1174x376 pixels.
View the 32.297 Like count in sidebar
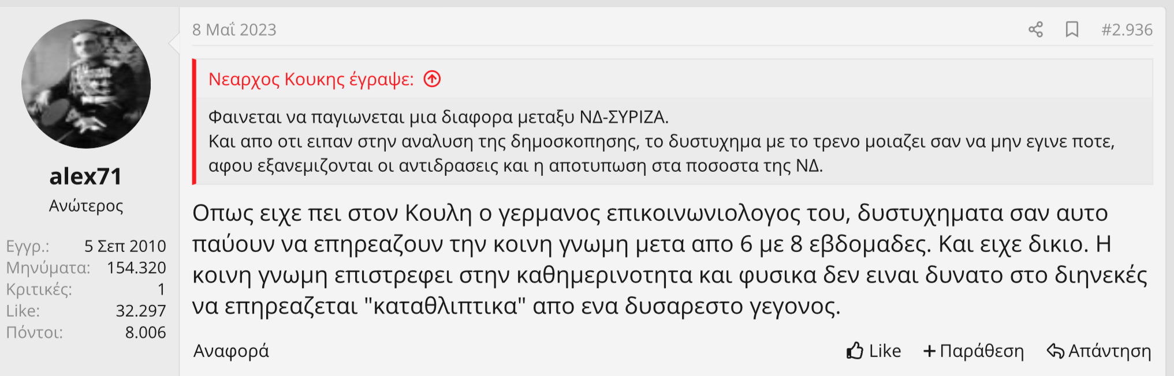pyautogui.click(x=140, y=311)
